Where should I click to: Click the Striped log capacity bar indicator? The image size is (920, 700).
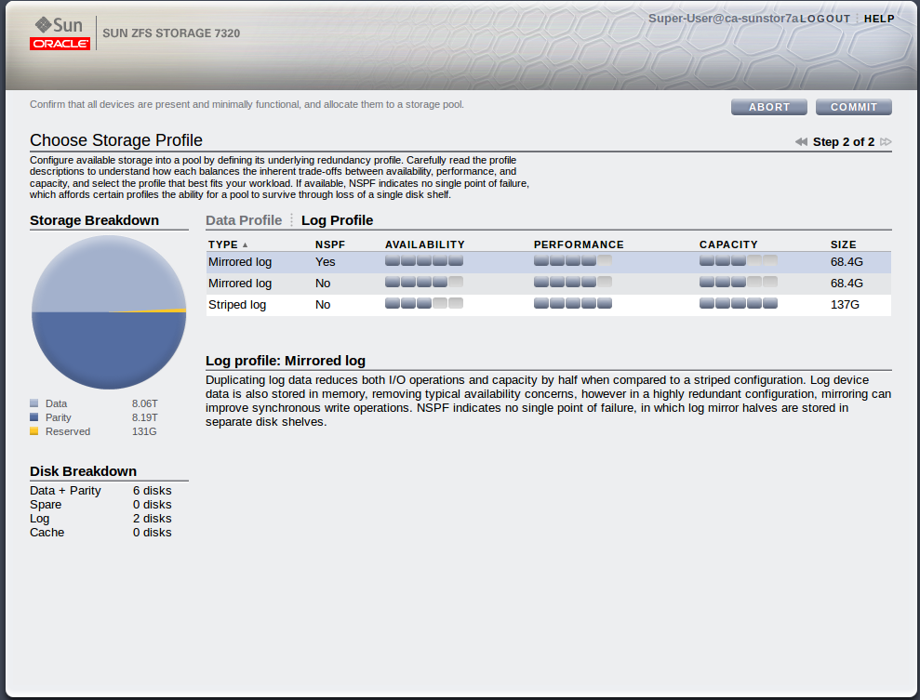[x=738, y=304]
